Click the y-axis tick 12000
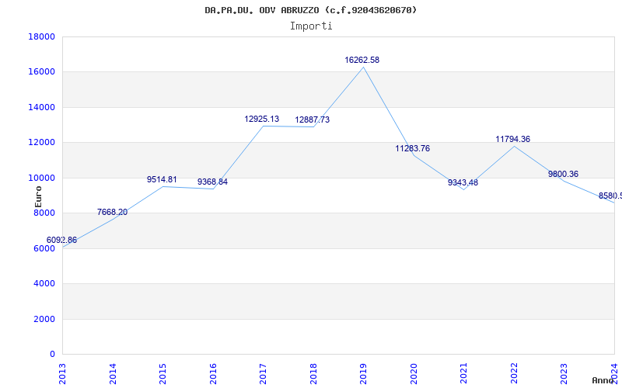622x388 pixels. (x=42, y=143)
